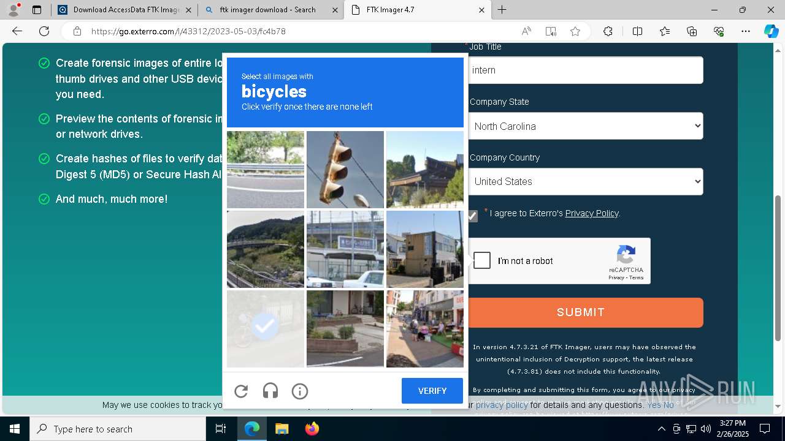Open the notification center
The image size is (785, 441).
coord(765,429)
